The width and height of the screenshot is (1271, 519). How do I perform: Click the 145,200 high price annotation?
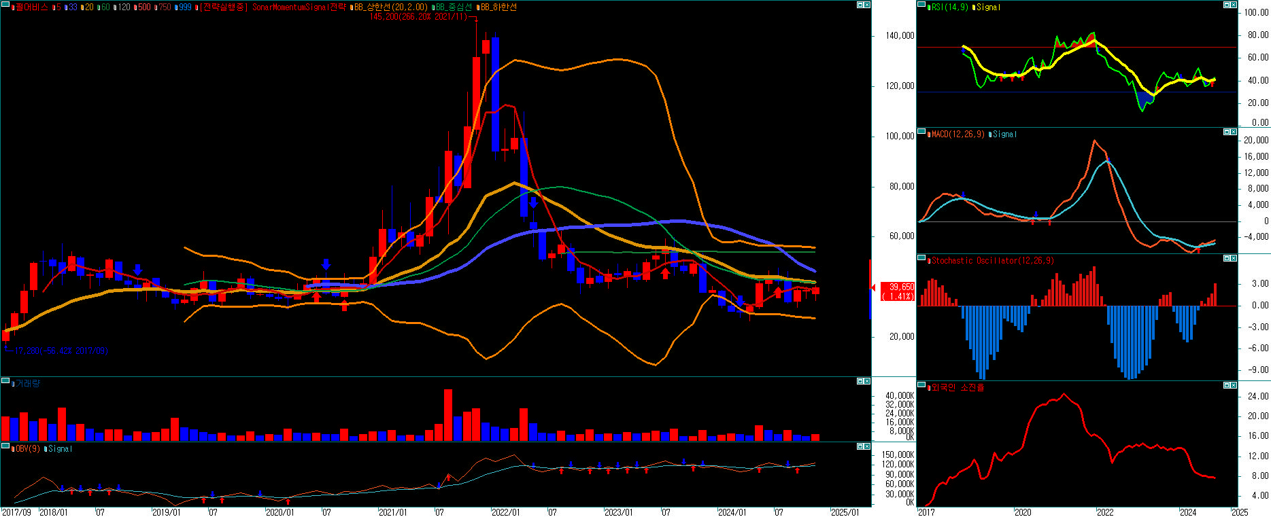pos(418,17)
